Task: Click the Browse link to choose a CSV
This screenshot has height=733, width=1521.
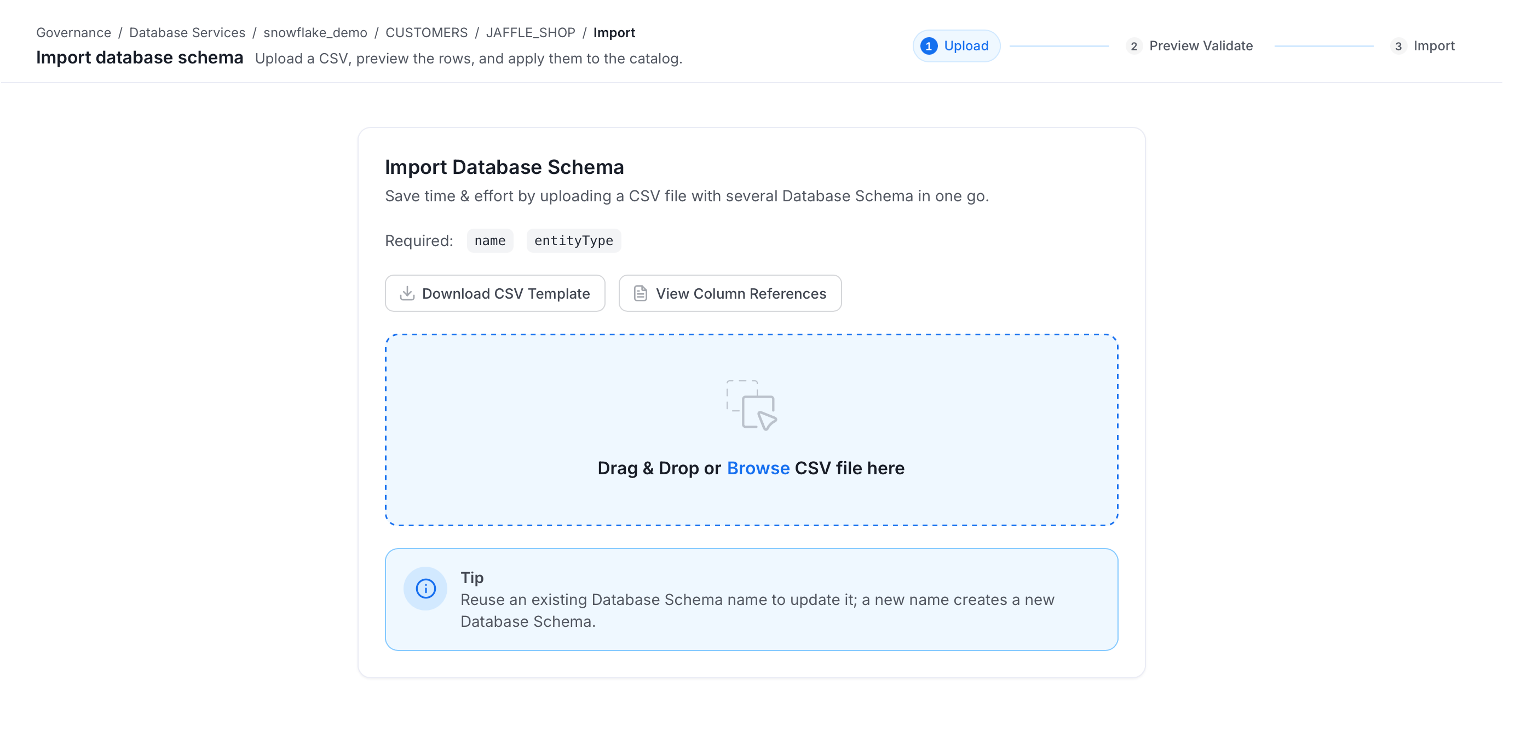Action: point(758,468)
